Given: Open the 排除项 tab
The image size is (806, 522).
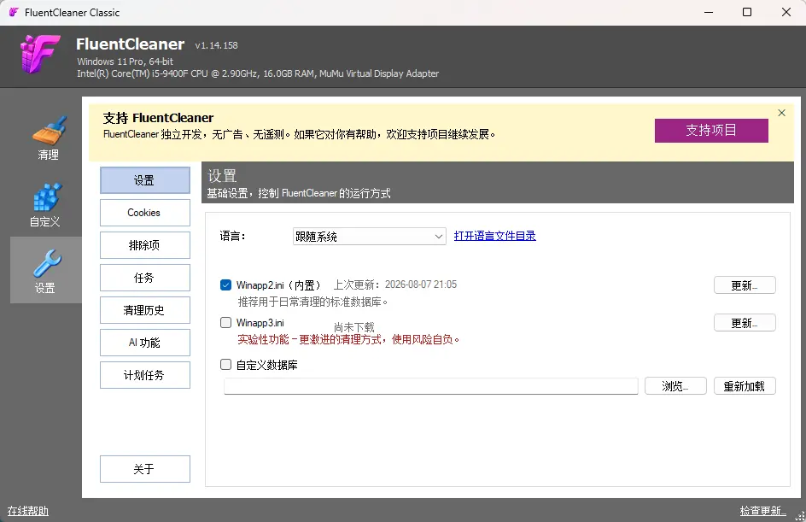Looking at the screenshot, I should click(x=145, y=245).
